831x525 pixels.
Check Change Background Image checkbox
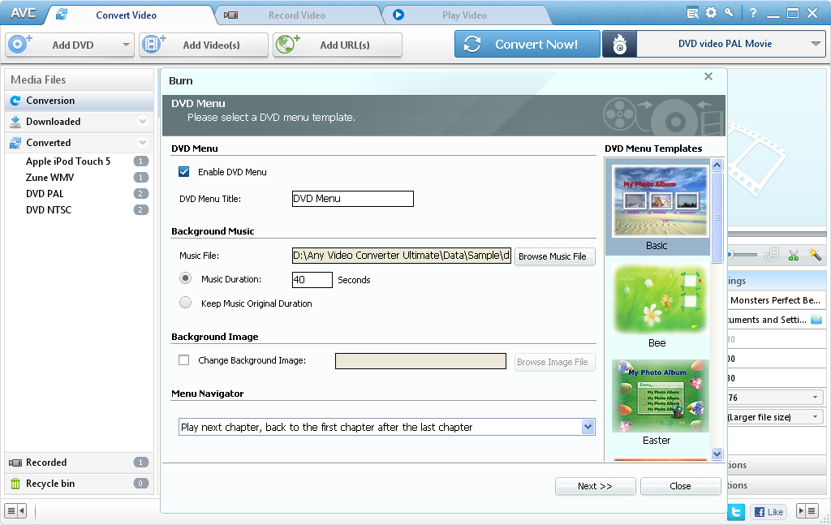coord(184,360)
